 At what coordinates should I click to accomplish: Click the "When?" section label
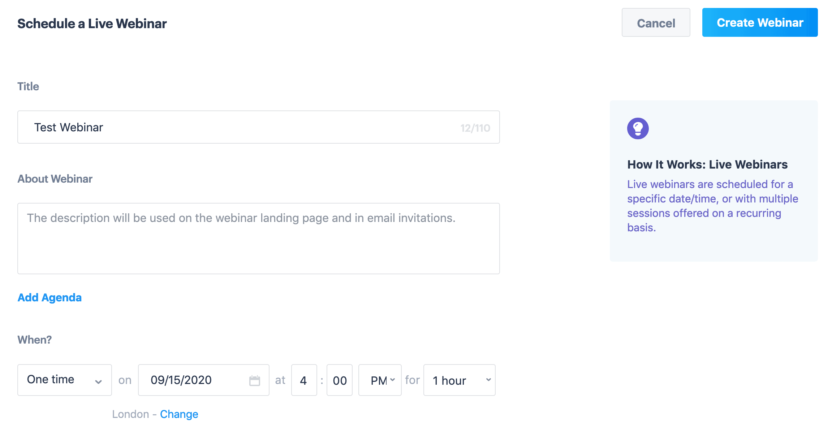pos(35,340)
